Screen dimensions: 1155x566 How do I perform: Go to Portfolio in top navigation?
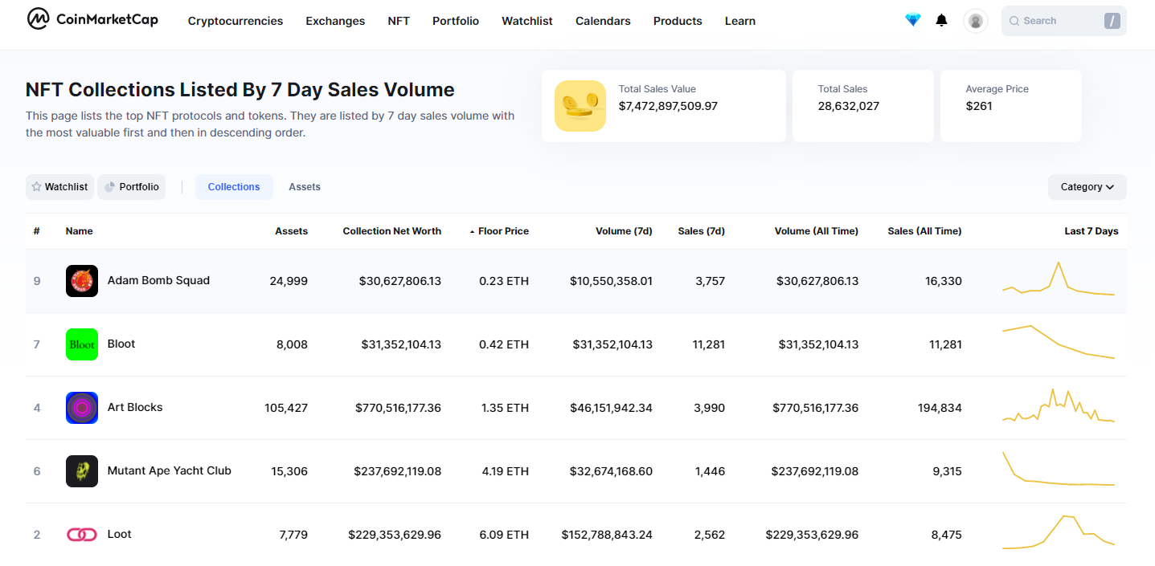[x=456, y=21]
